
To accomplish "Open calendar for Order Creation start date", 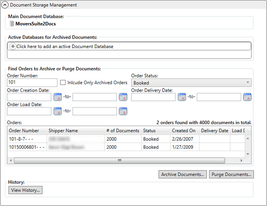I will click(x=57, y=97).
